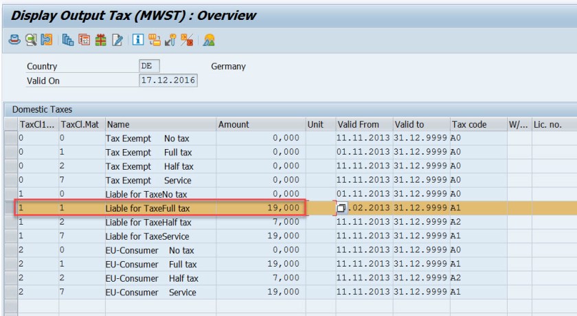Click the Valid On date field
Image resolution: width=577 pixels, height=316 pixels.
[168, 80]
